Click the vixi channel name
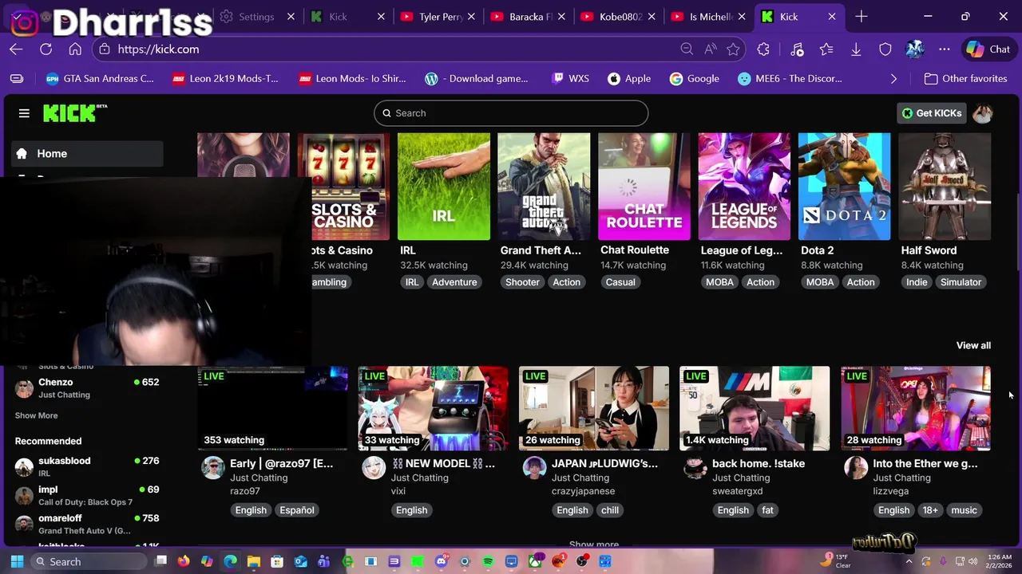 398,491
